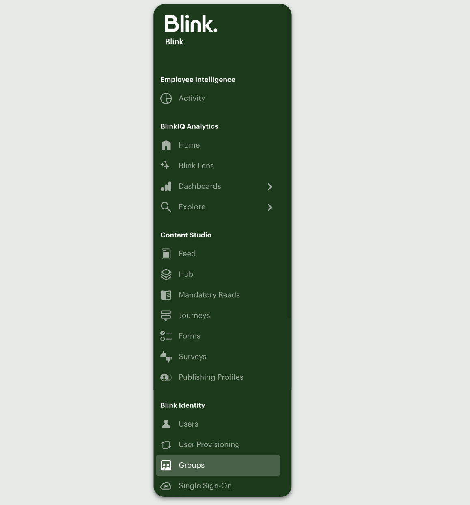470x505 pixels.
Task: Click the Home house icon
Action: tap(166, 145)
